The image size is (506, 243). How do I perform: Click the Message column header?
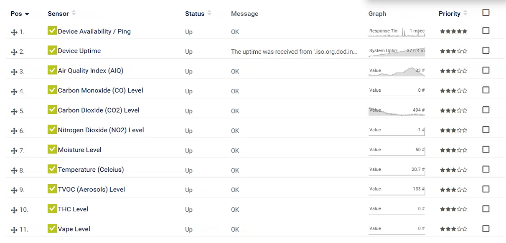[244, 14]
